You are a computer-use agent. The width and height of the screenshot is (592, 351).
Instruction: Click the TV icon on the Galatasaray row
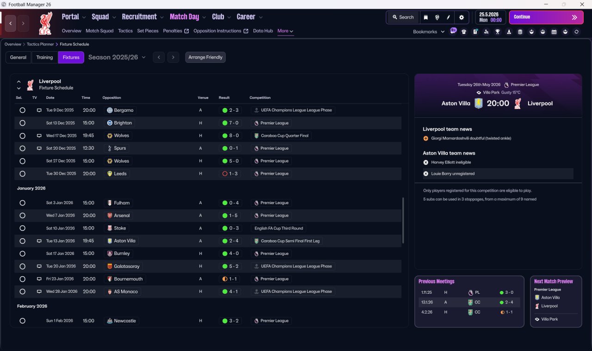tap(39, 266)
